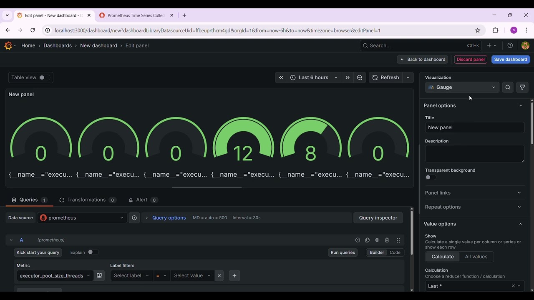Switch to the Transformations tab
The image size is (534, 300).
(87, 200)
